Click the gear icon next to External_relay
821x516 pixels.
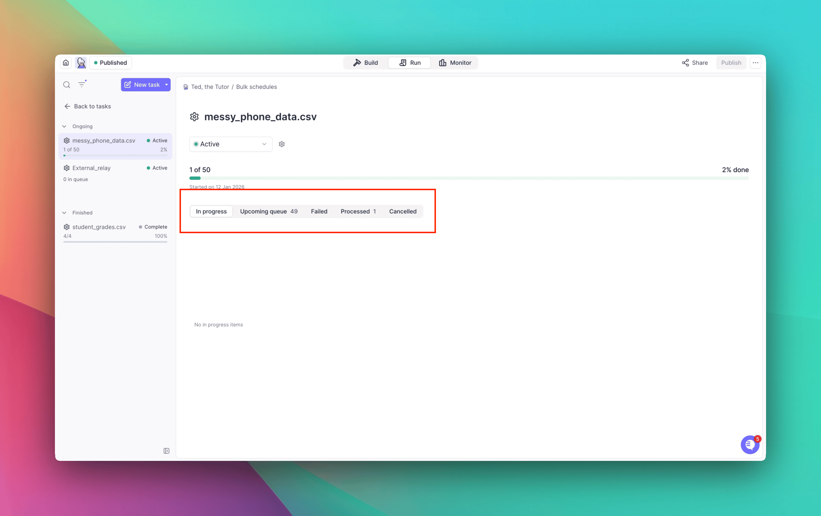[66, 168]
